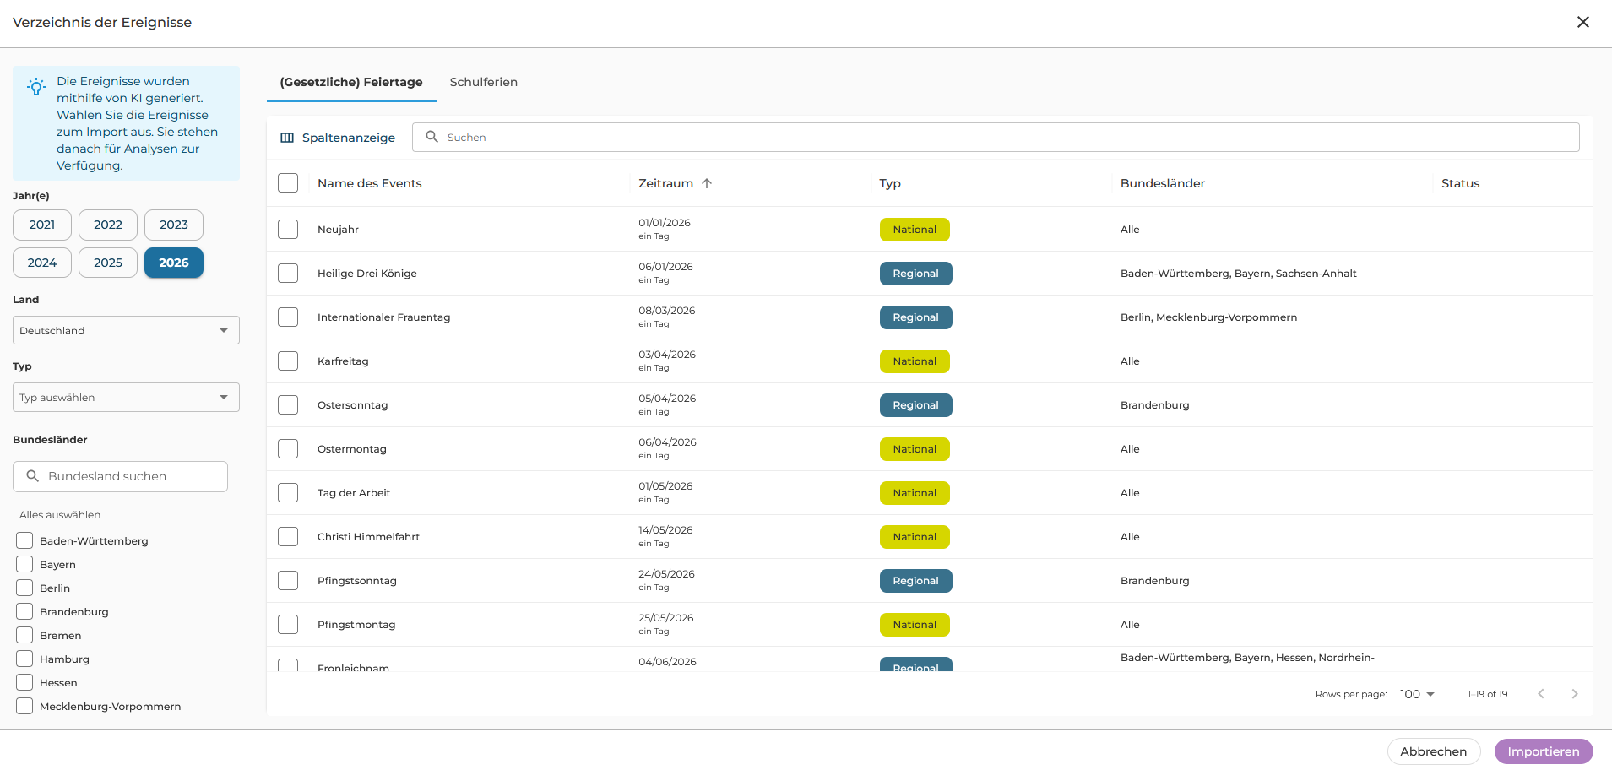The width and height of the screenshot is (1612, 770).
Task: Check the Ostermontag row checkbox
Action: (x=288, y=449)
